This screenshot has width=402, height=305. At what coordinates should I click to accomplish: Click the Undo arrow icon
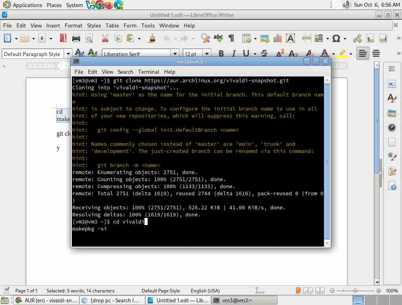pos(166,38)
